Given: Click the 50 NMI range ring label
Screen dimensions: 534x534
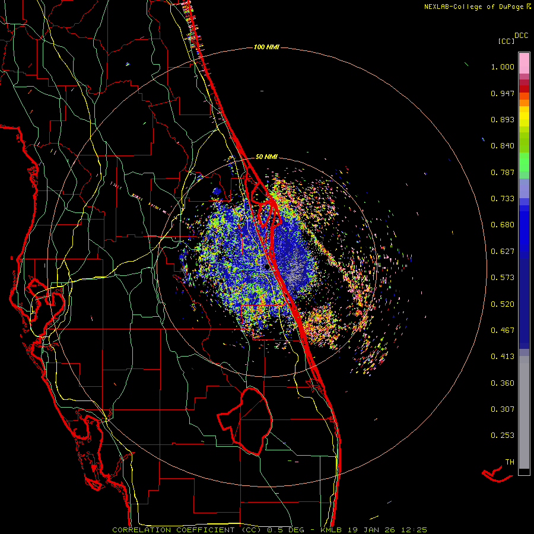Looking at the screenshot, I should tap(266, 157).
